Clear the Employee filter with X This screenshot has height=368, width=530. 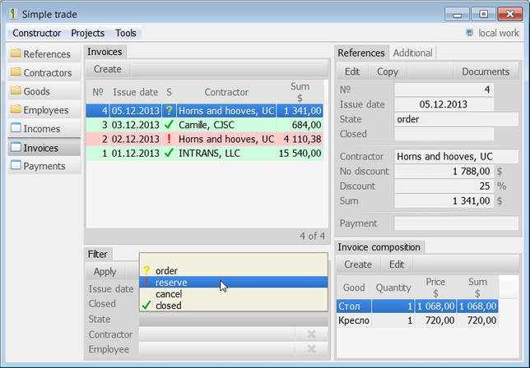click(311, 349)
